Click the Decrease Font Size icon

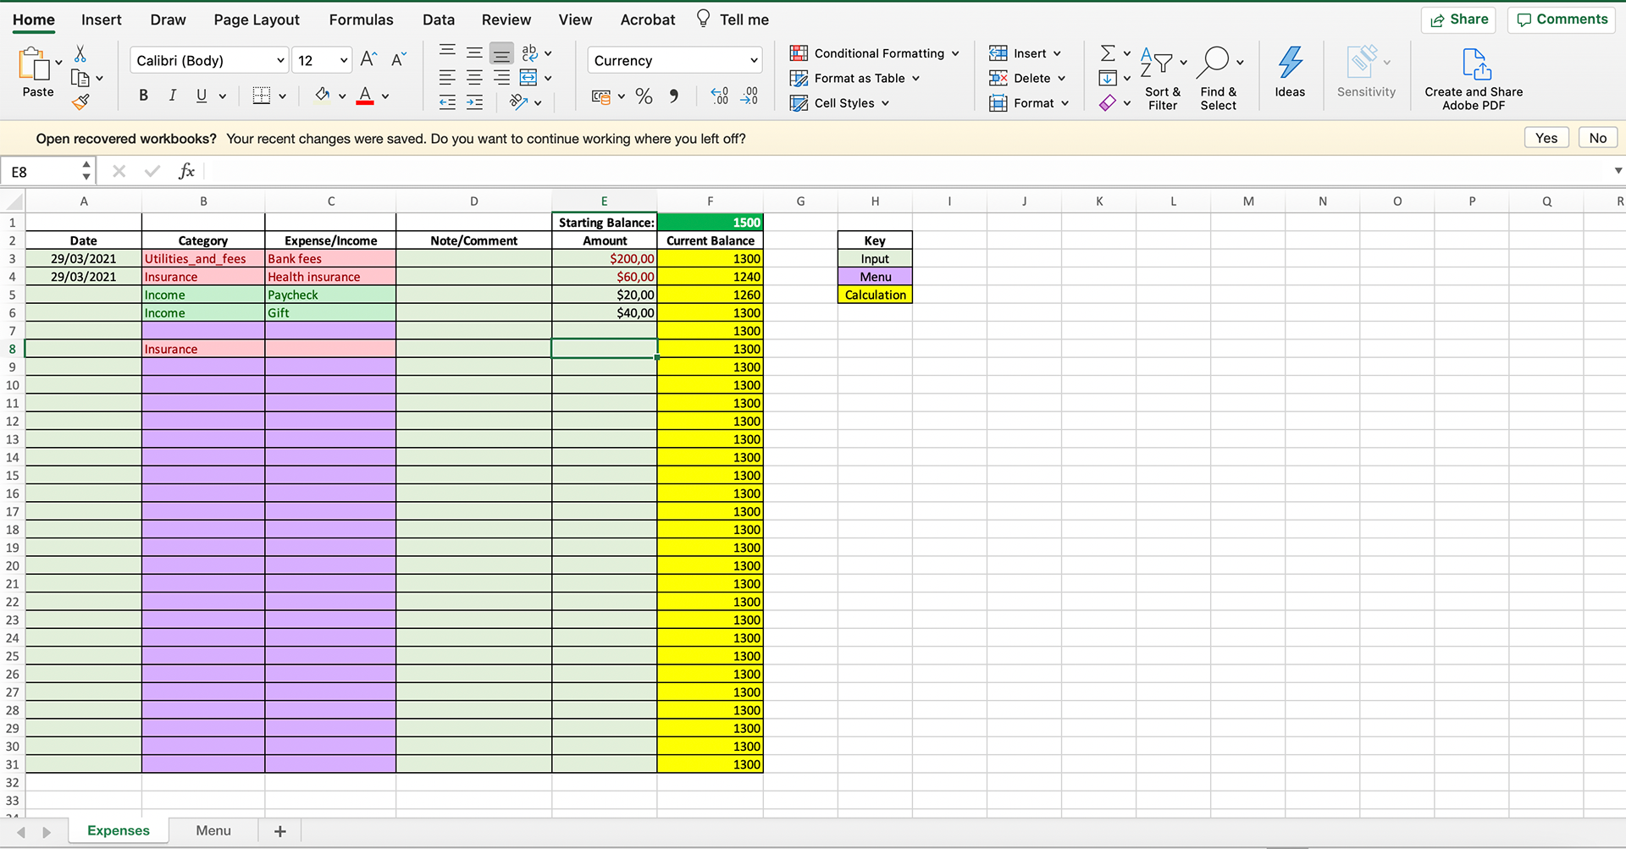coord(399,59)
